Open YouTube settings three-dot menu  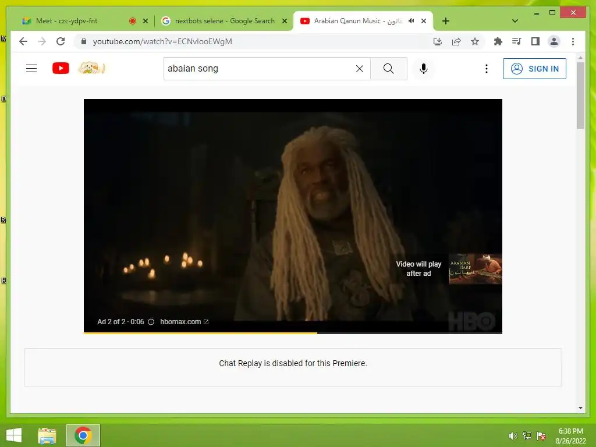[x=486, y=69]
